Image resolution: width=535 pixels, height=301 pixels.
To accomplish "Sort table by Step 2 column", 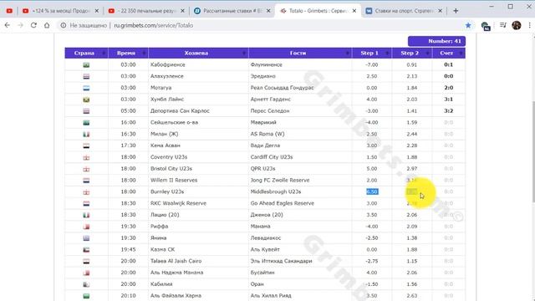I will (412, 53).
